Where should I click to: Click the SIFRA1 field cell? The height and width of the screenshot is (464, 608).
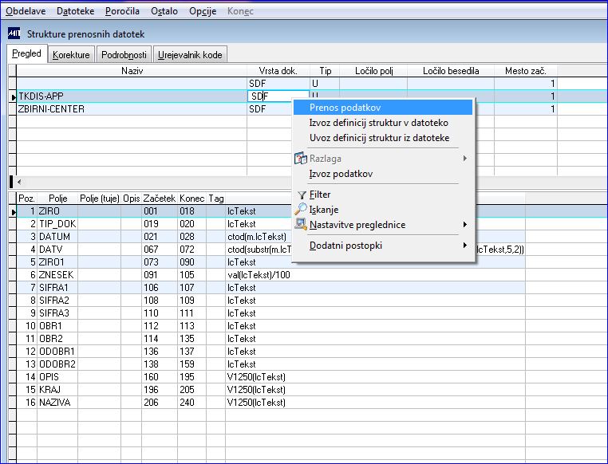(x=57, y=288)
